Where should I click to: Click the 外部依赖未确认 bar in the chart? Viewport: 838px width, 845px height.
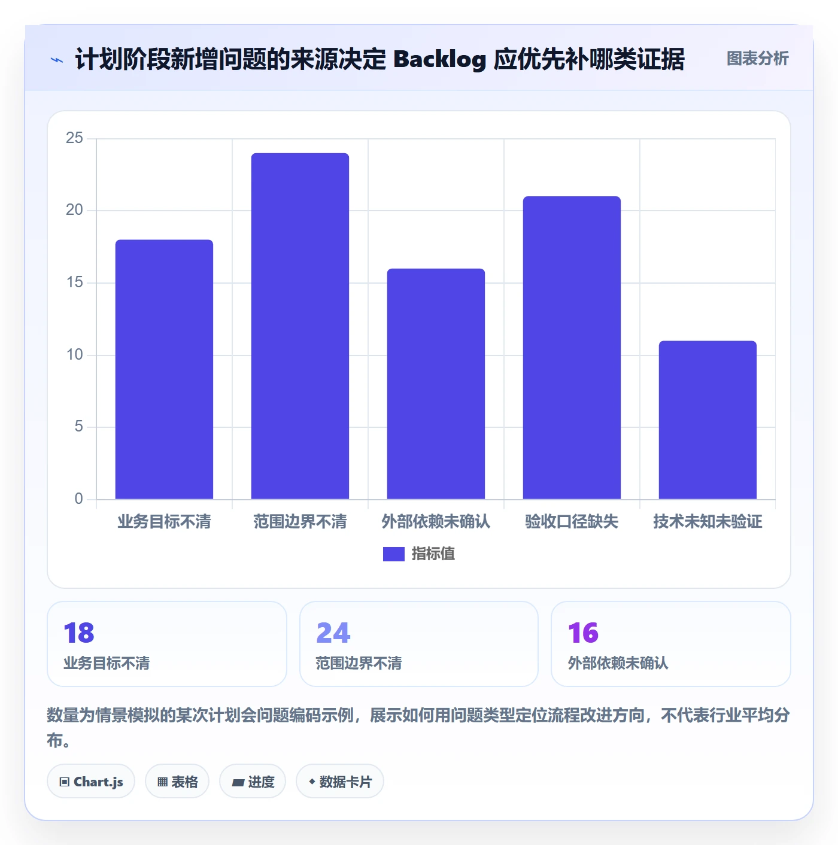436,384
